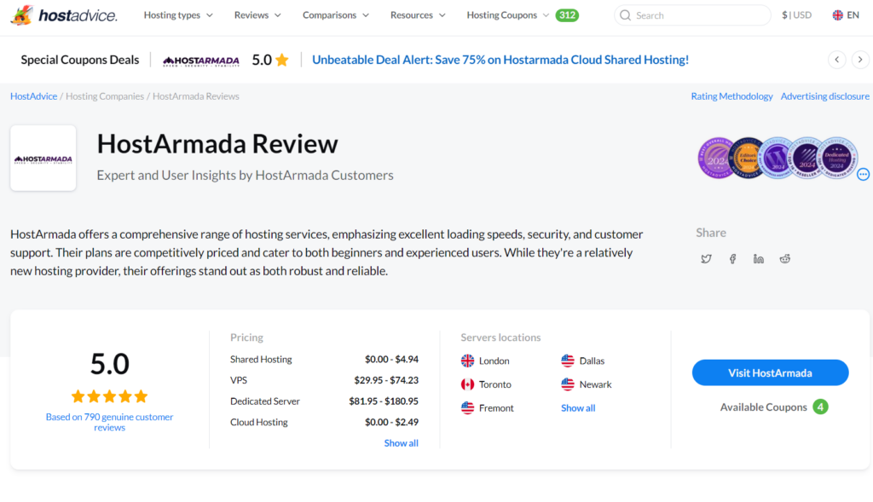This screenshot has width=873, height=502.
Task: Click the five-star rating row
Action: point(110,396)
